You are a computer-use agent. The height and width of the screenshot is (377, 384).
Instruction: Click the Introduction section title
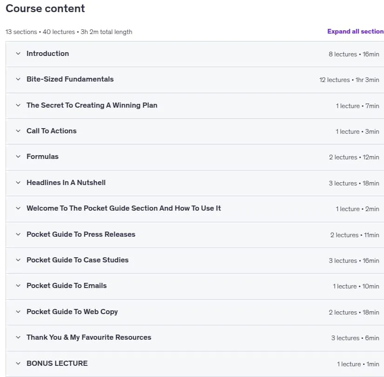pyautogui.click(x=48, y=54)
